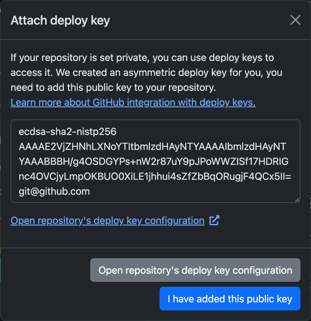Click the Attach deploy key heading

(60, 21)
